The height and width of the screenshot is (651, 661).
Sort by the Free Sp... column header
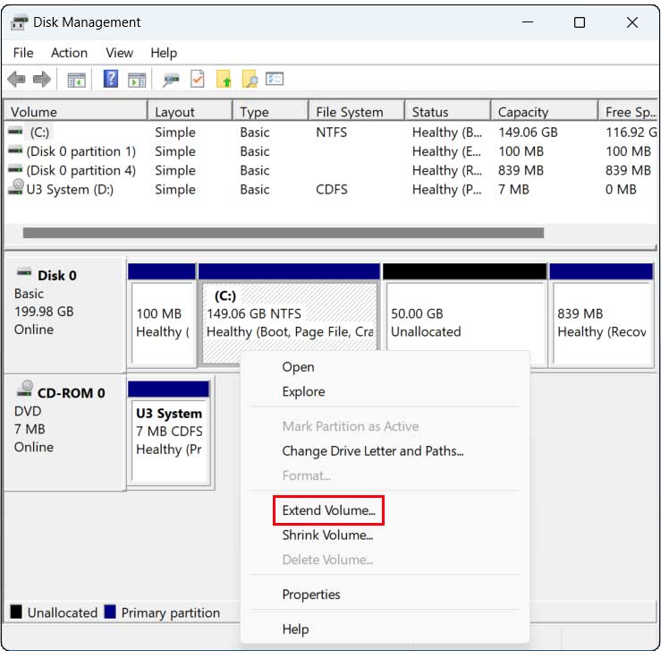628,112
